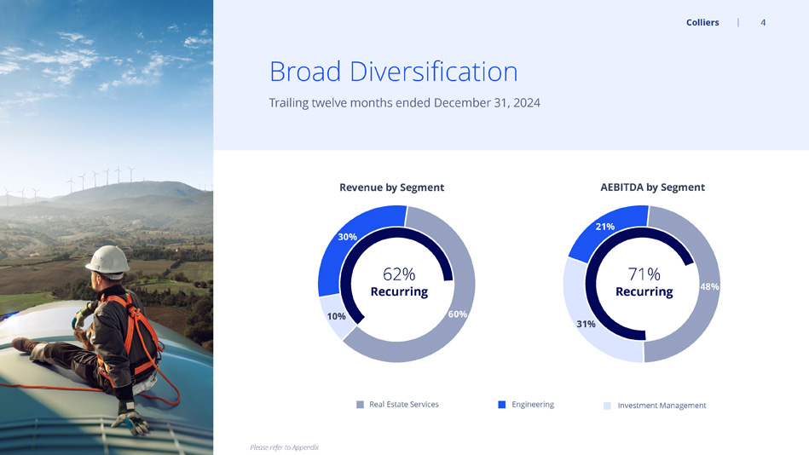Click the worker's white hard hat
809x455 pixels.
click(x=107, y=258)
